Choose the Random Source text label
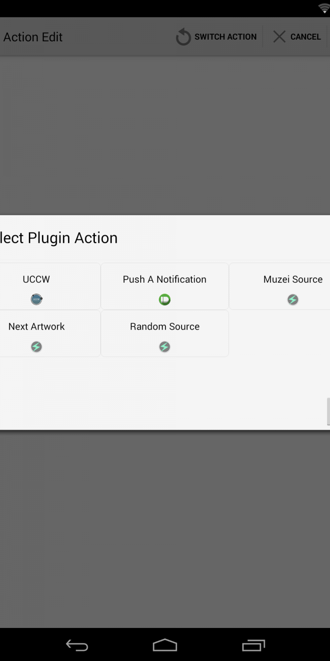Screen dimensions: 330x661 pos(165,326)
